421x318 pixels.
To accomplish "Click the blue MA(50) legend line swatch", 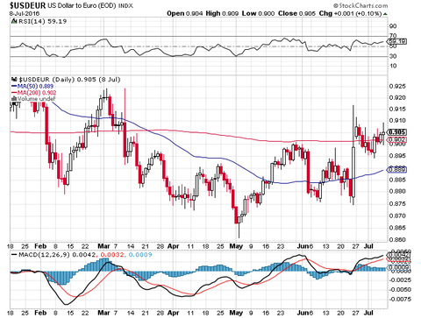I will [14, 87].
